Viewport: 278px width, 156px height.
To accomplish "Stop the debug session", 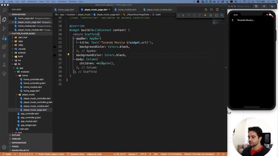I will (x=216, y=16).
